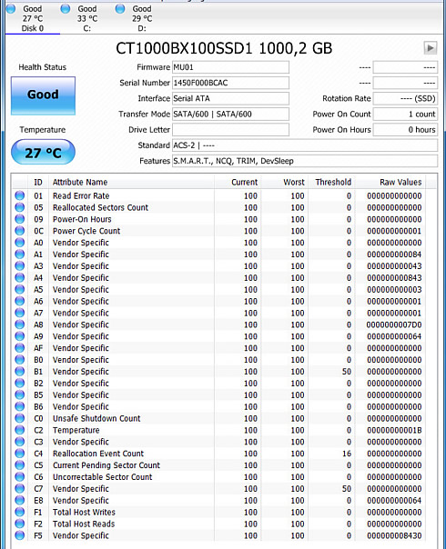Select the D: drive status icon
Image resolution: width=446 pixels, height=549 pixels.
[120, 8]
